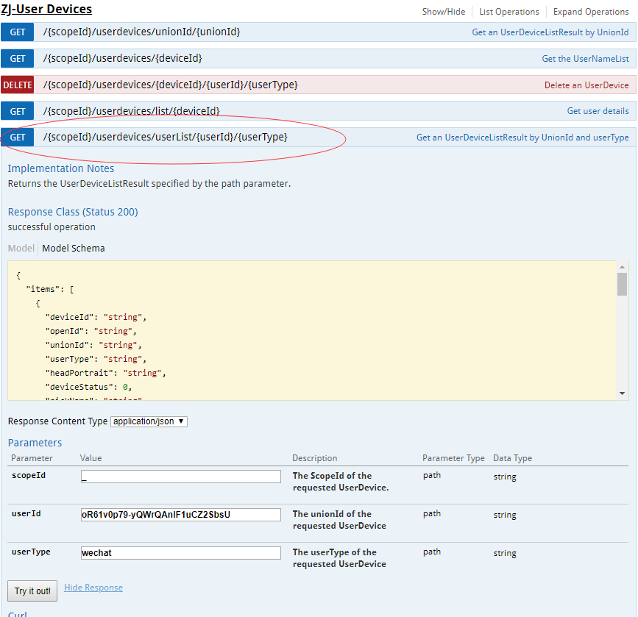Click 'Response Class (Status 200)' heading
The height and width of the screenshot is (617, 638).
[73, 212]
